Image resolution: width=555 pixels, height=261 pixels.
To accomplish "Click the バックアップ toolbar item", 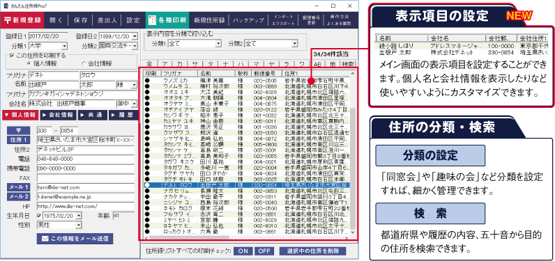I will point(248,20).
